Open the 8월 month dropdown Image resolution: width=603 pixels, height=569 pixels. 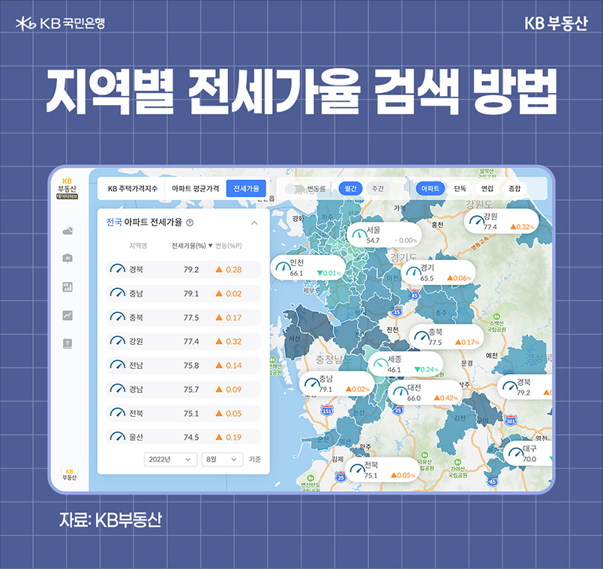click(222, 460)
